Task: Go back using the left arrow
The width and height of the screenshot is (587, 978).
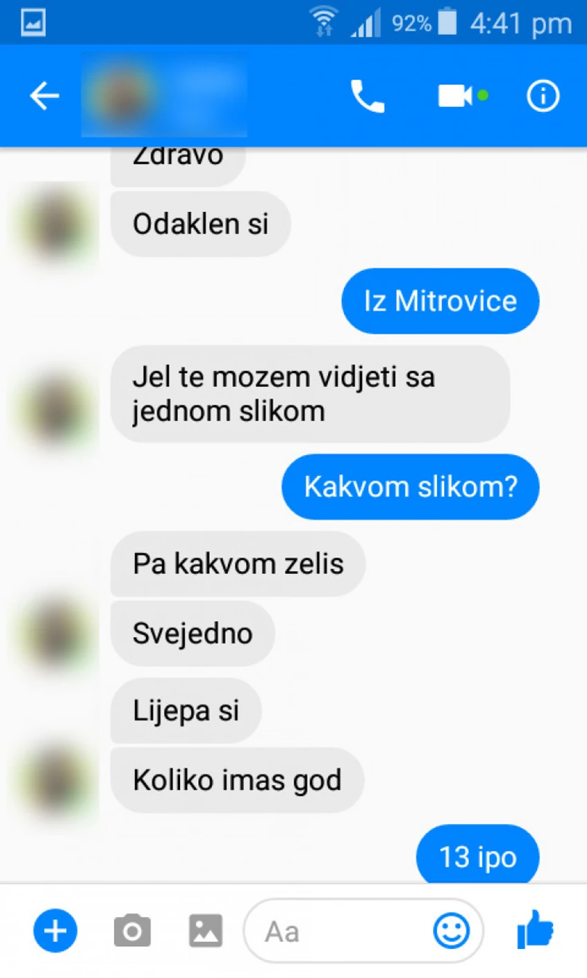Action: (44, 96)
